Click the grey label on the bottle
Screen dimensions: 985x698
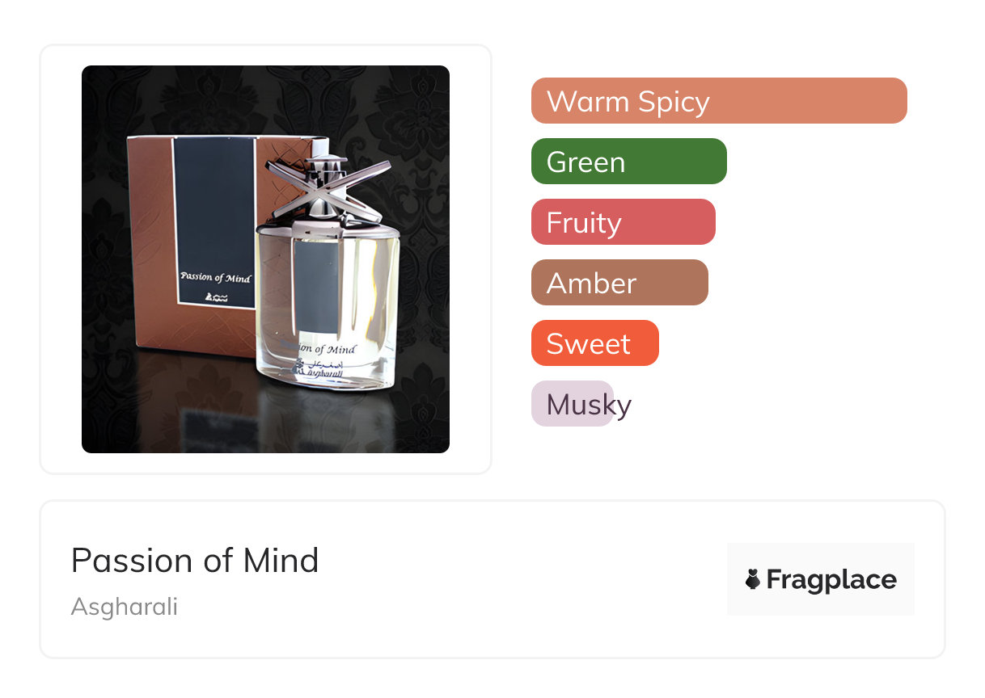[316, 287]
